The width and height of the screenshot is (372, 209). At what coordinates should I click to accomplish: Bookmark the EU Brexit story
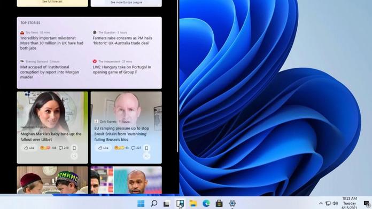pos(146,148)
